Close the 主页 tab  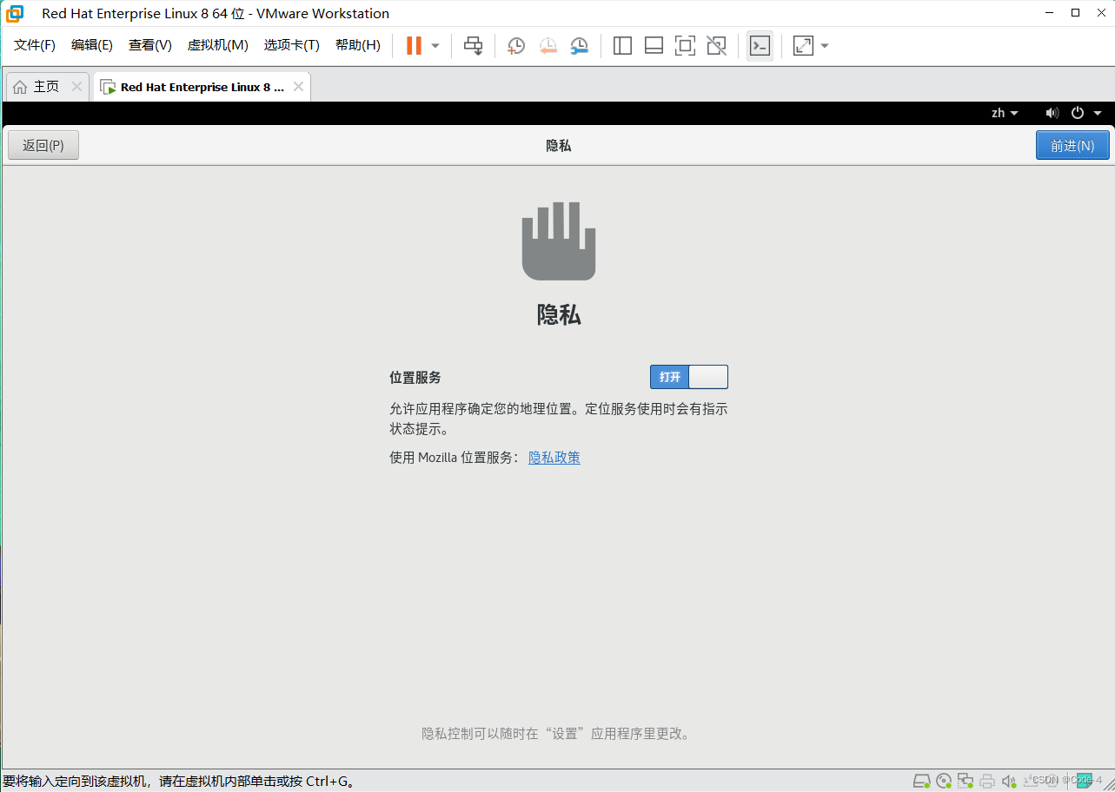pyautogui.click(x=76, y=87)
